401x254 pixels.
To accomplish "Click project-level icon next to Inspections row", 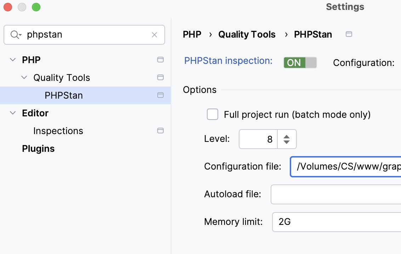I will point(160,131).
